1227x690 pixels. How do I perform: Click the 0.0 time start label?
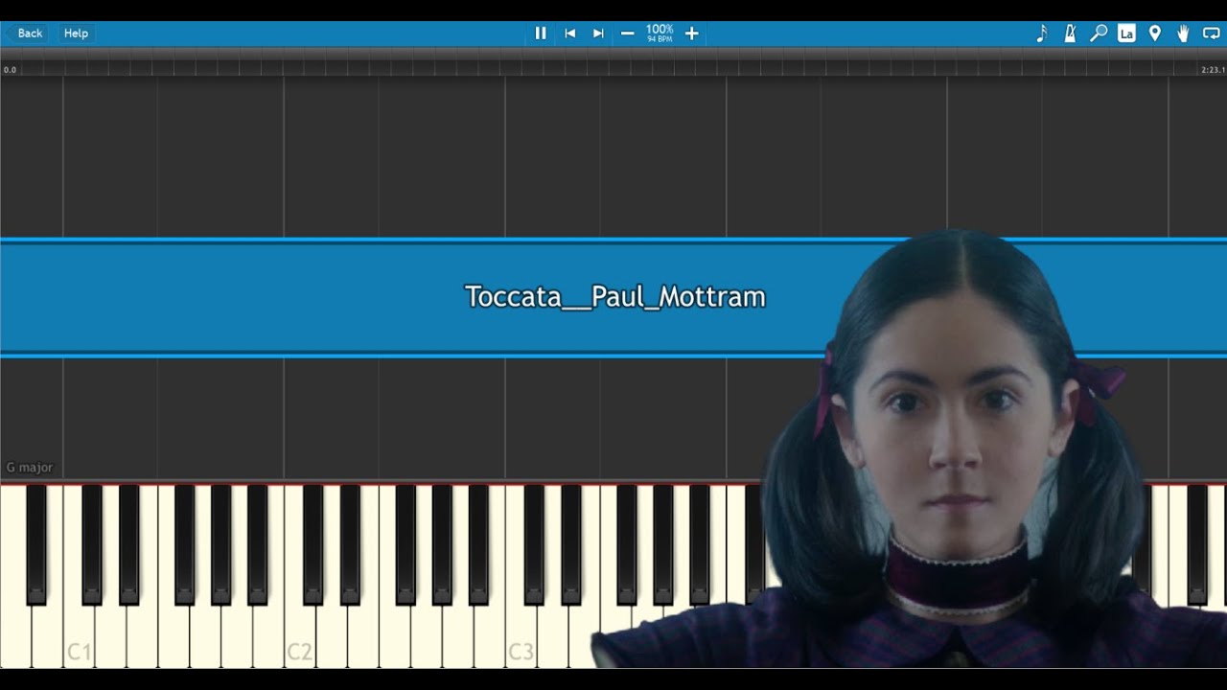(10, 70)
